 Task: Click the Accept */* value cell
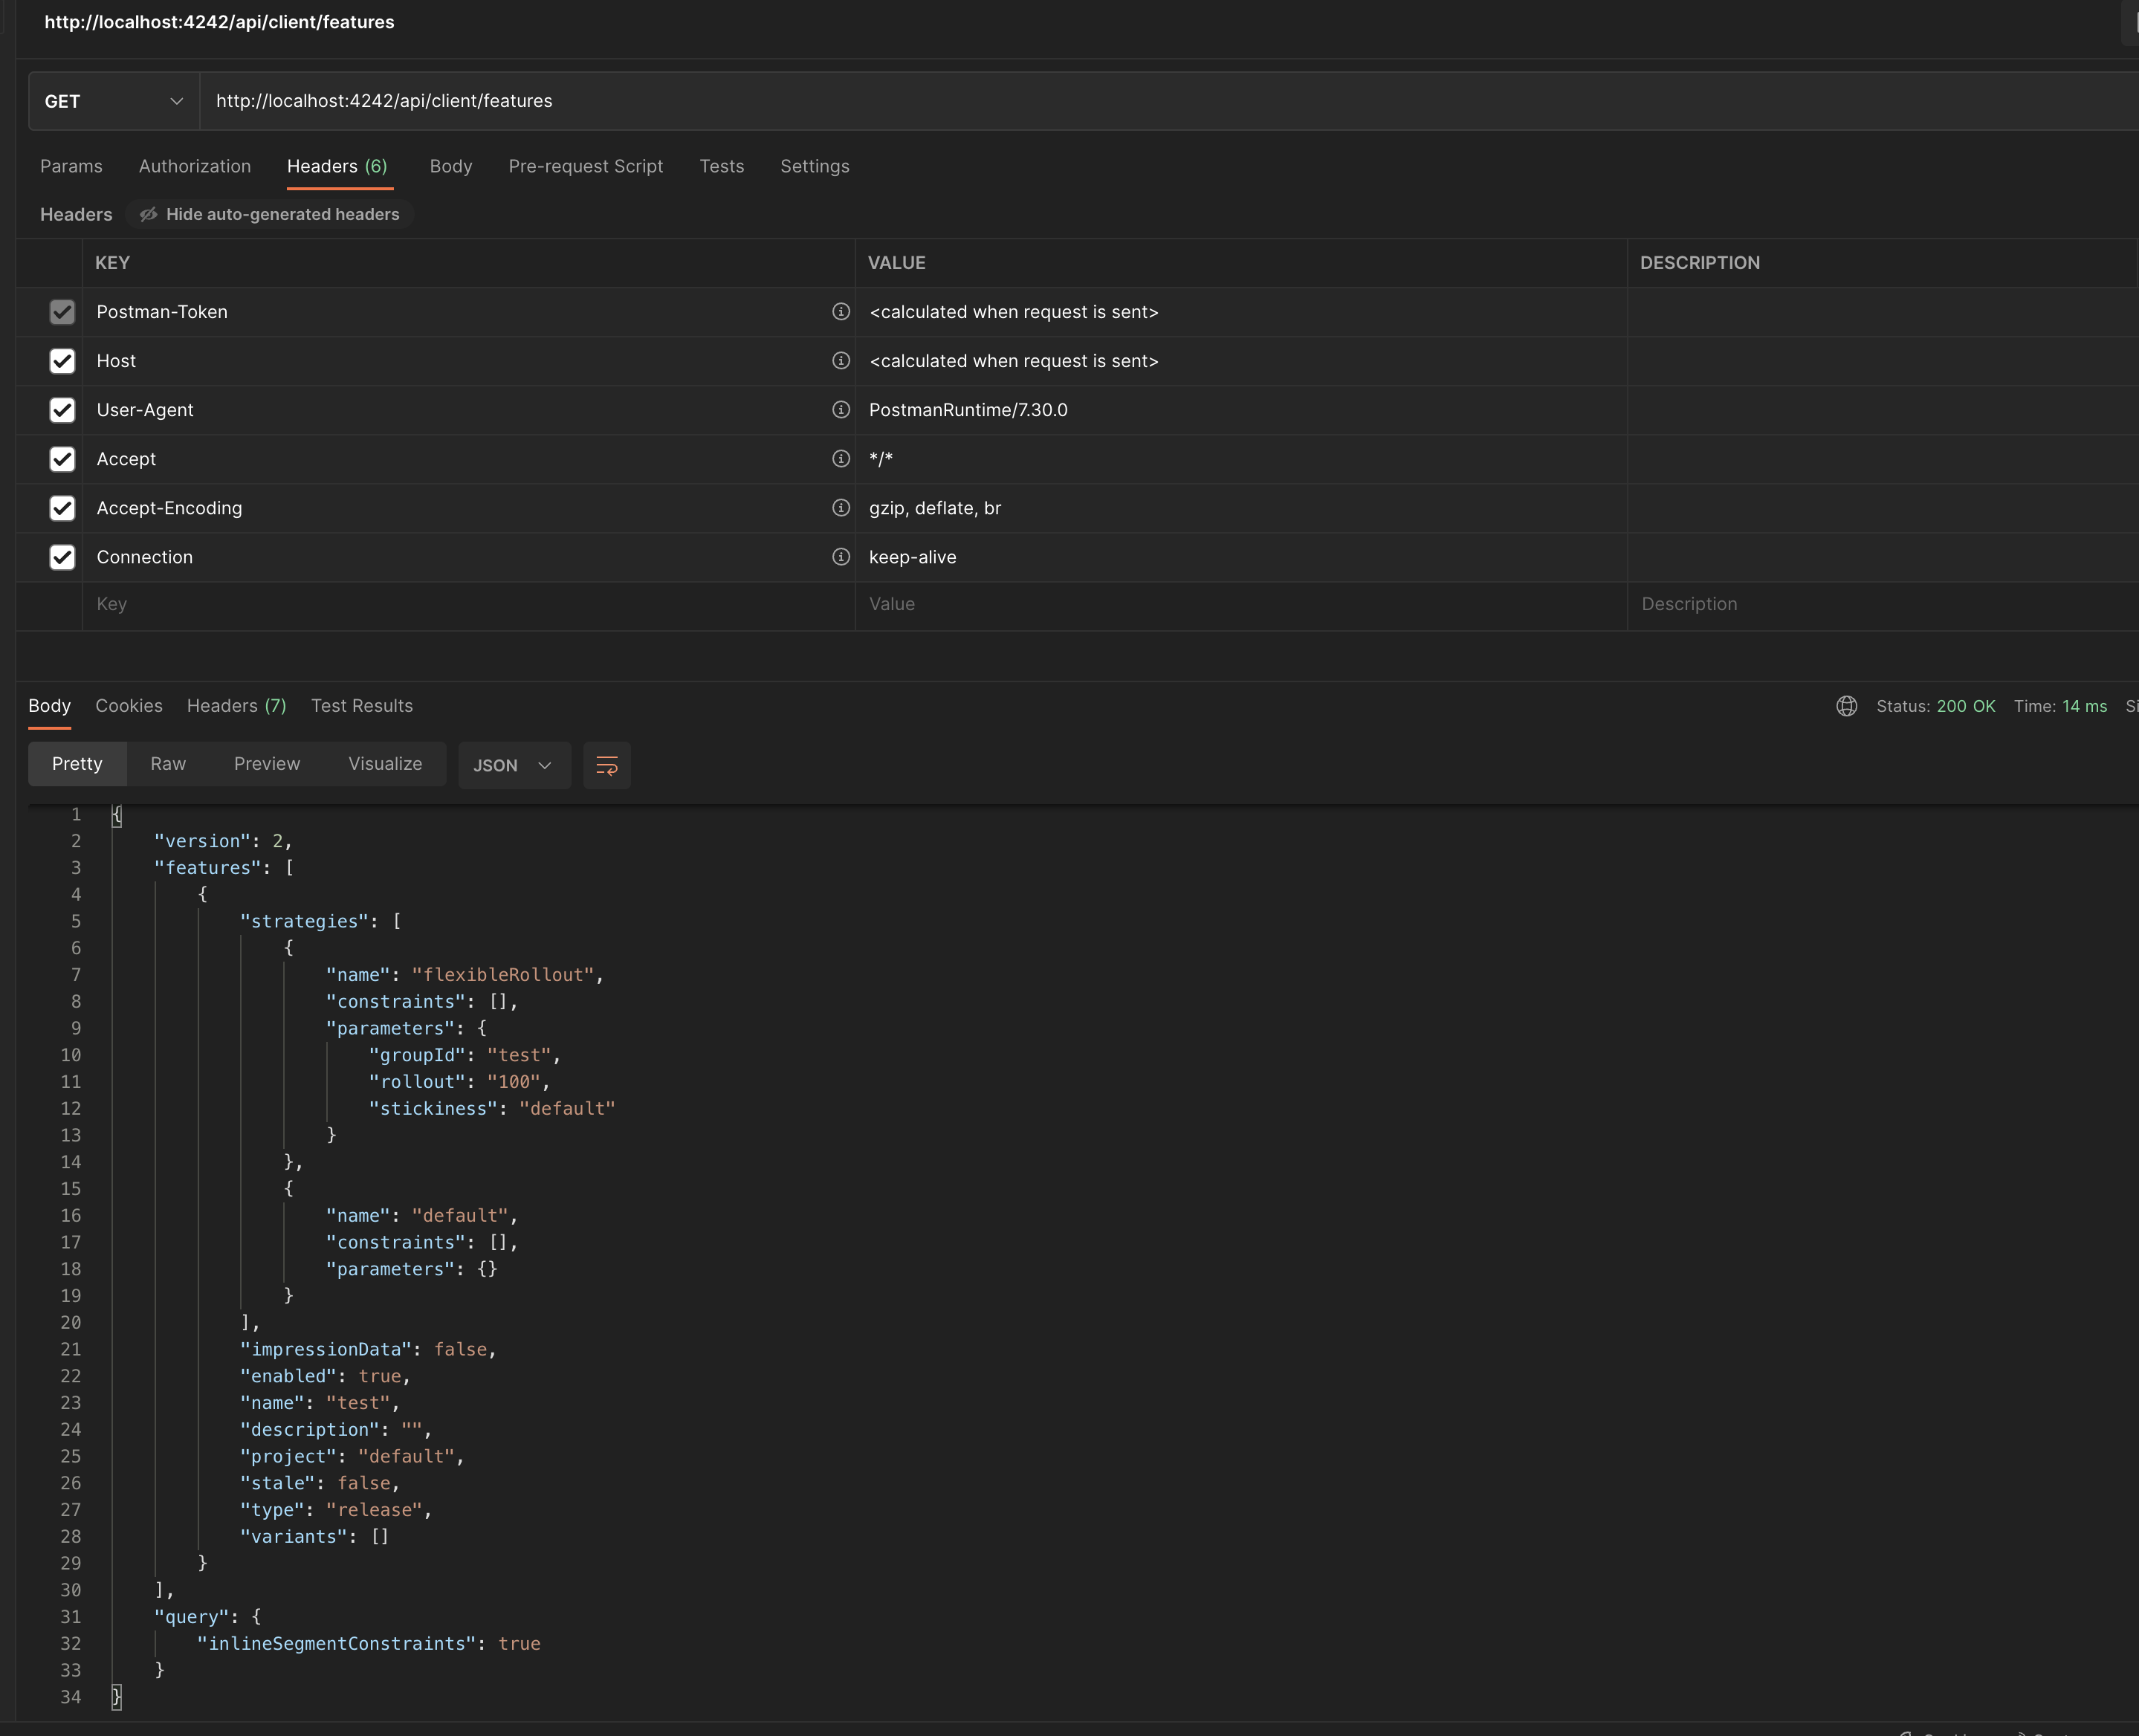click(x=1241, y=459)
